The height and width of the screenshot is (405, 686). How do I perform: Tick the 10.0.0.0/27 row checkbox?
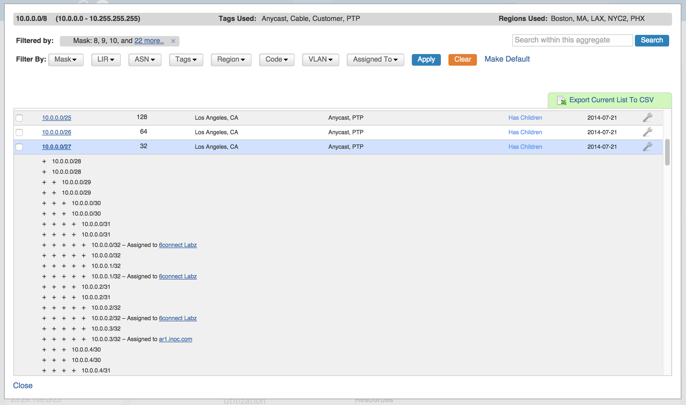[19, 147]
